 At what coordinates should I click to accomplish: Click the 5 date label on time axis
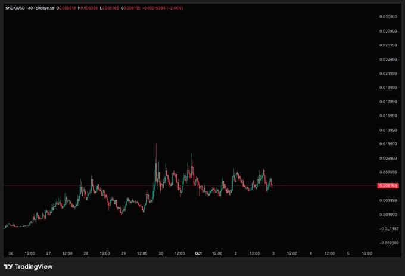pos(348,253)
